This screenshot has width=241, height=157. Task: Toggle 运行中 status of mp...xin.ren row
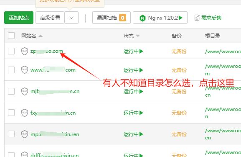pyautogui.click(x=133, y=134)
